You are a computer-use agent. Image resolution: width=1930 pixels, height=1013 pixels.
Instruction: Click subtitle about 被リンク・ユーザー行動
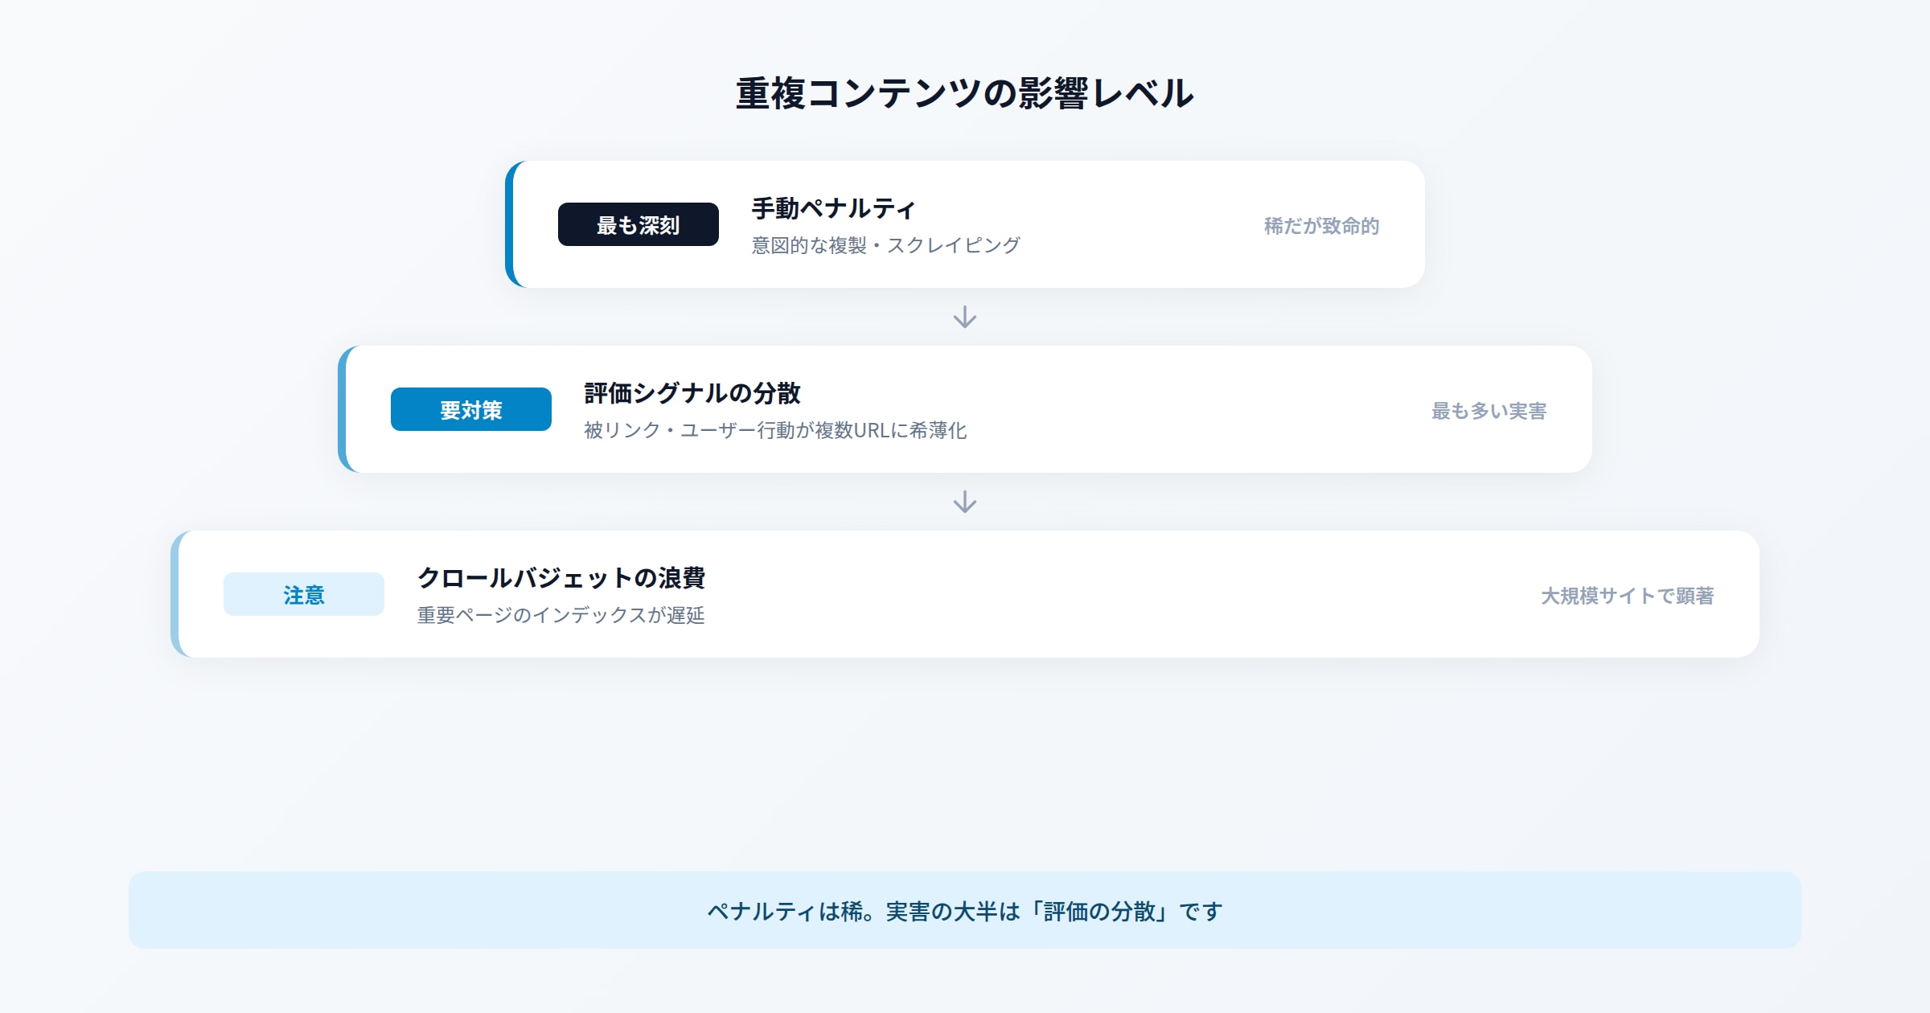point(774,430)
